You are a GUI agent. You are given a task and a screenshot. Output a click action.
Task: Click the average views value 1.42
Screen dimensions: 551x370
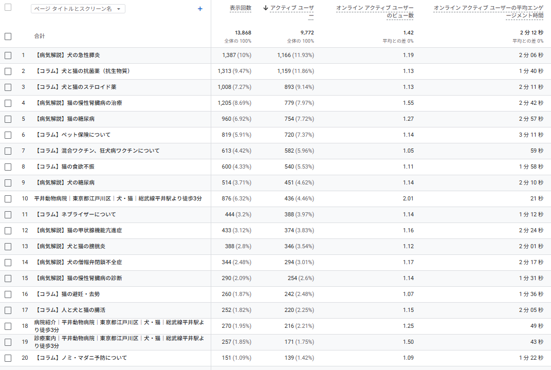(x=408, y=33)
